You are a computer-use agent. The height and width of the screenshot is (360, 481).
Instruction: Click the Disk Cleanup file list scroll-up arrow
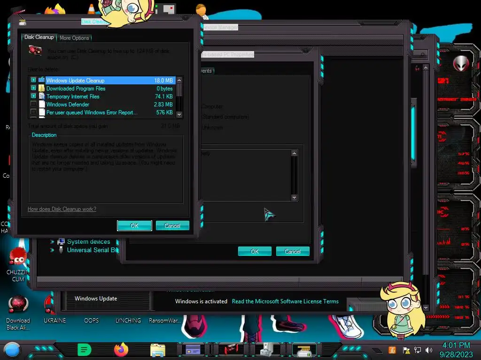click(179, 80)
